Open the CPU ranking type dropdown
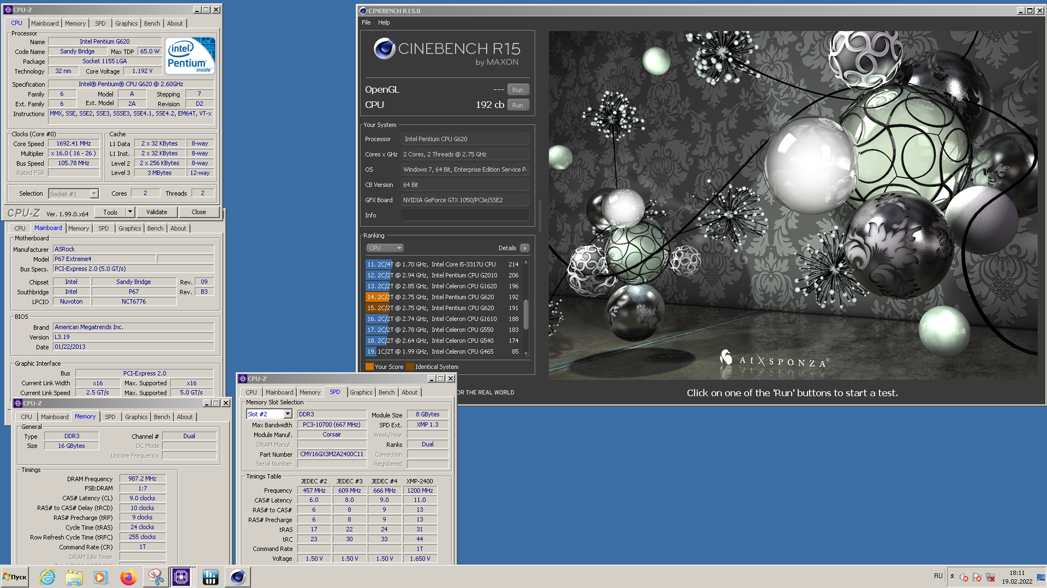1047x588 pixels. [385, 248]
